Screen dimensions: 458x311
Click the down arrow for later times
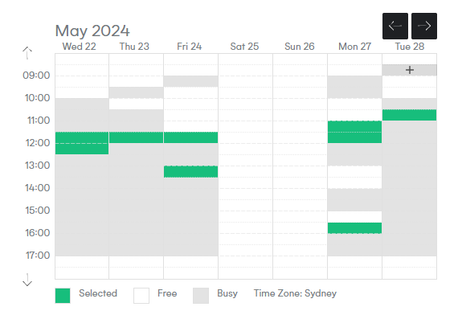27,280
